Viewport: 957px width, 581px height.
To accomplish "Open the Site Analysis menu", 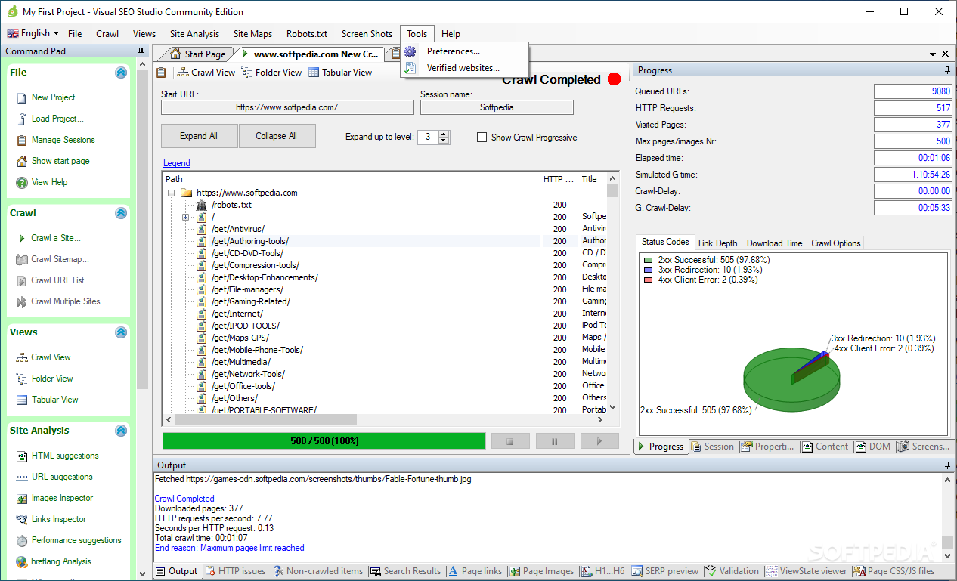I will 194,33.
